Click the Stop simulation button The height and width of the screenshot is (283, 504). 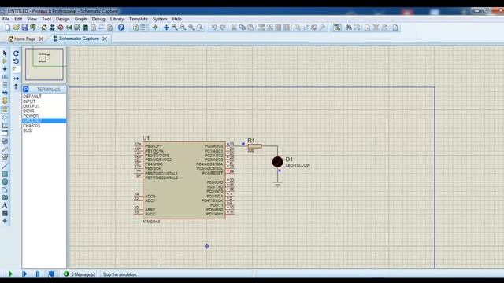pyautogui.click(x=51, y=274)
